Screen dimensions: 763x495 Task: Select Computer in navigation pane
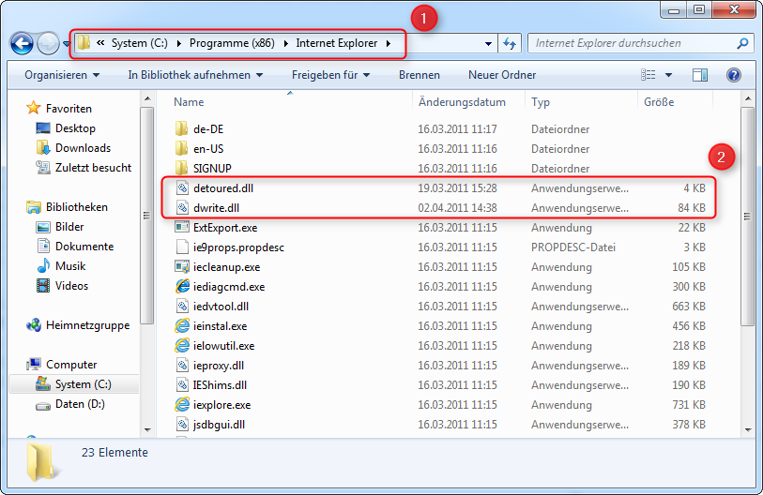point(71,365)
